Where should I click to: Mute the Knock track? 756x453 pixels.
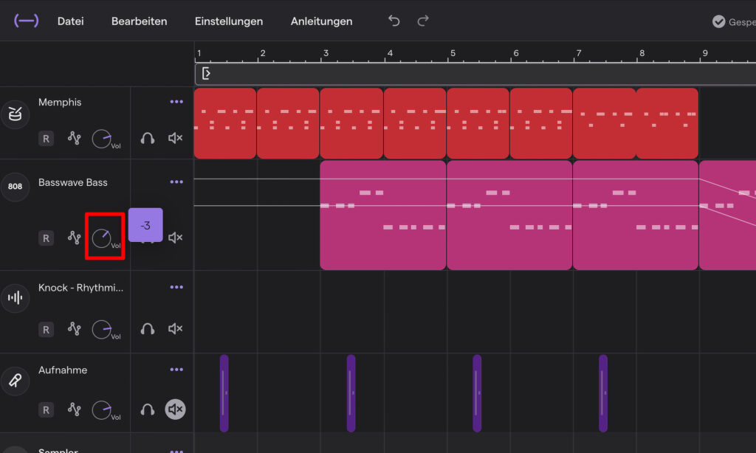(x=175, y=328)
